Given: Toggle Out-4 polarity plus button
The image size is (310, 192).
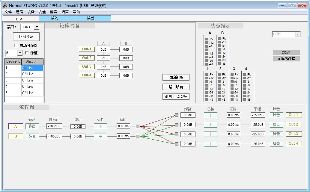Looking at the screenshot, I should (x=210, y=144).
